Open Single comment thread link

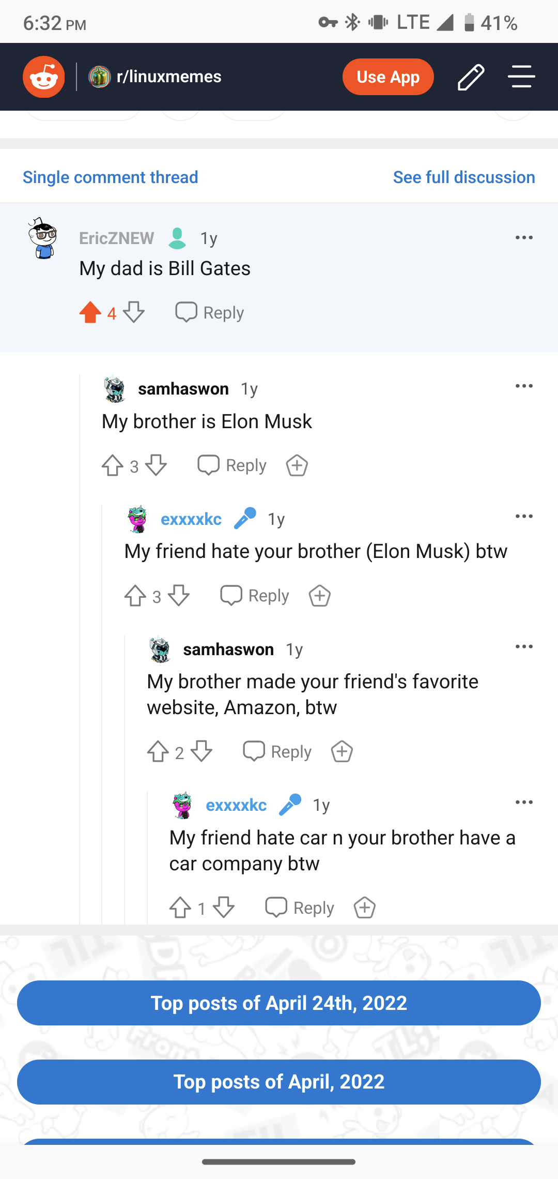pos(110,177)
